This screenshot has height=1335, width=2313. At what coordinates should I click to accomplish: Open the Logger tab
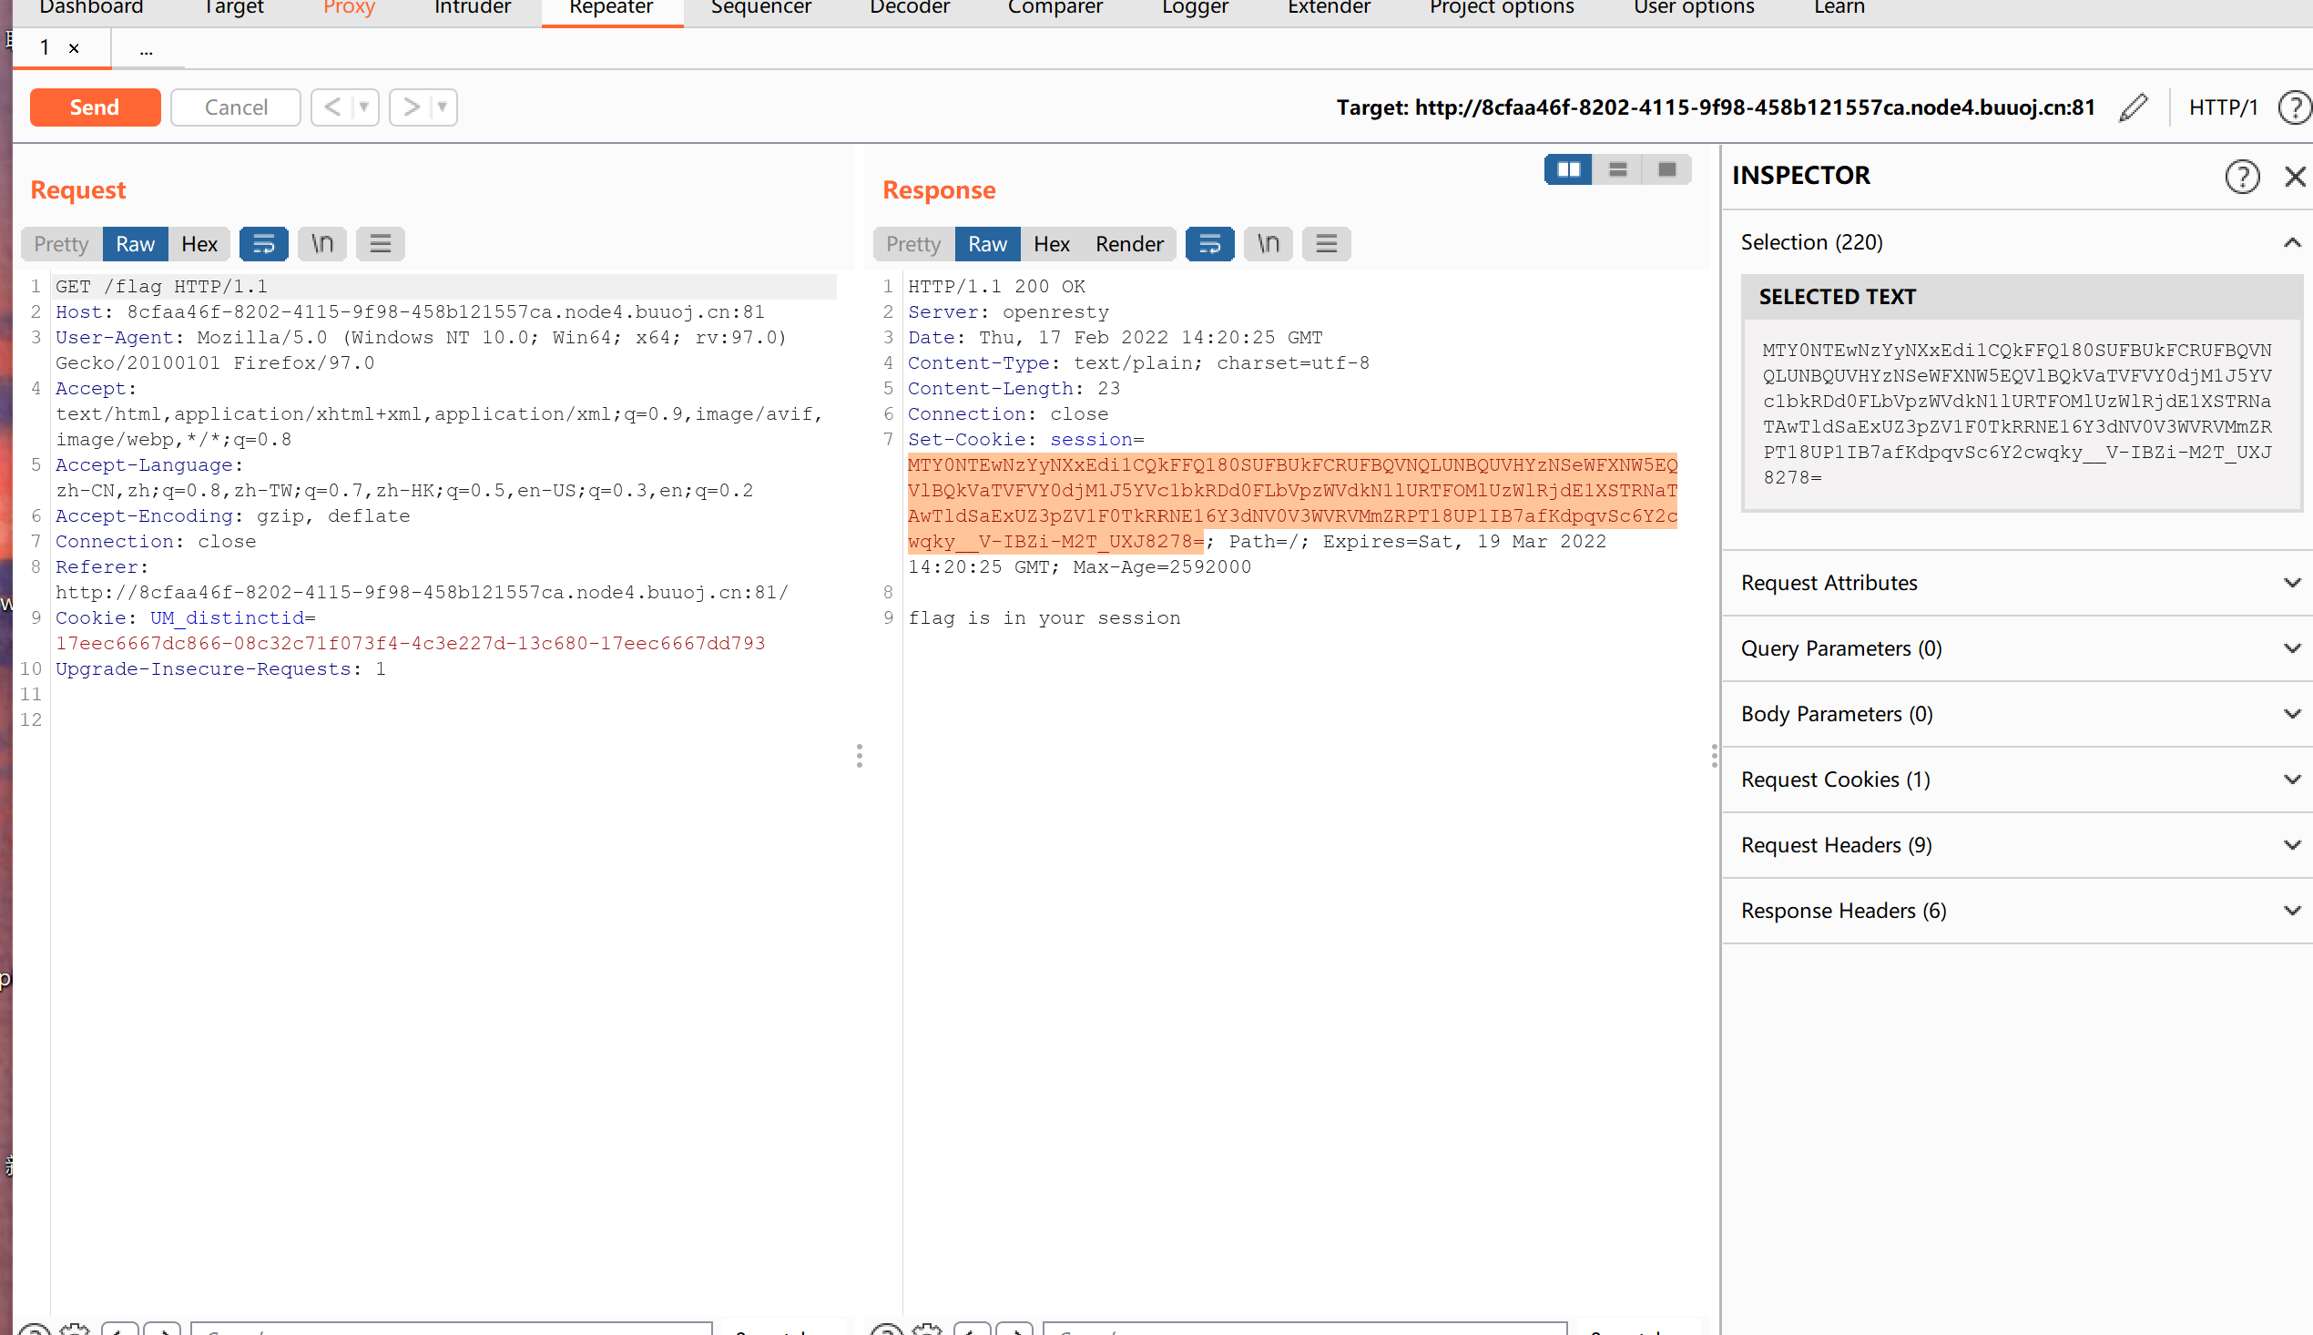pyautogui.click(x=1195, y=8)
